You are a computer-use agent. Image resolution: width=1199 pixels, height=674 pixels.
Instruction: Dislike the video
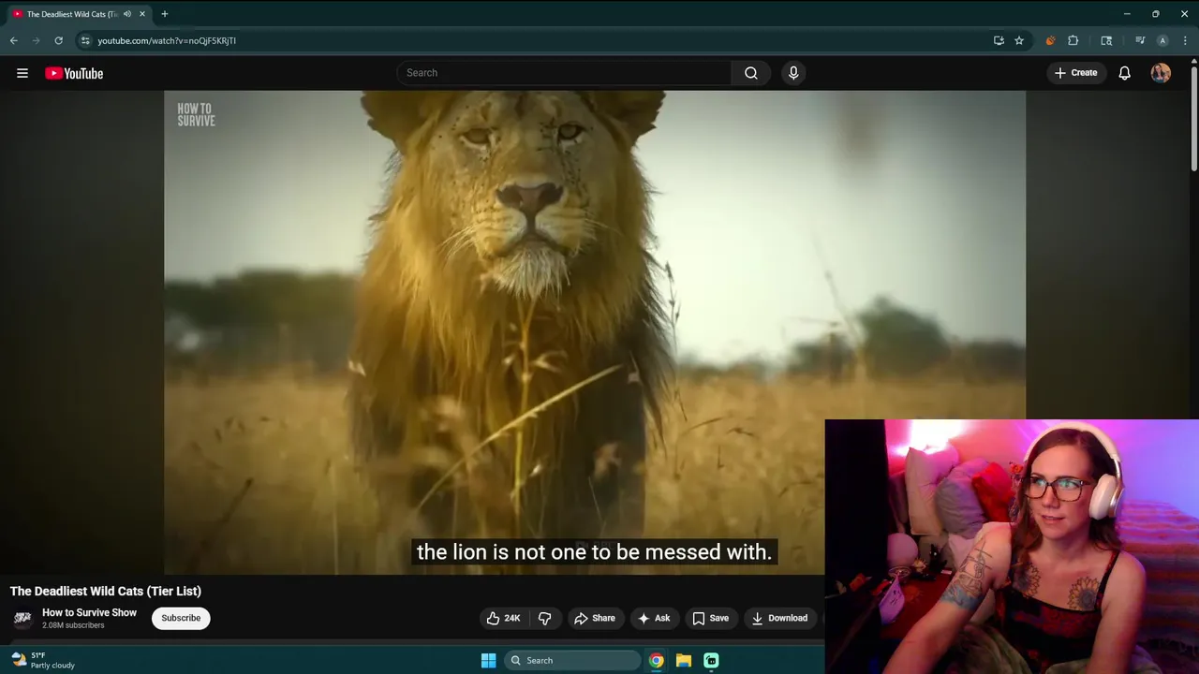[544, 618]
